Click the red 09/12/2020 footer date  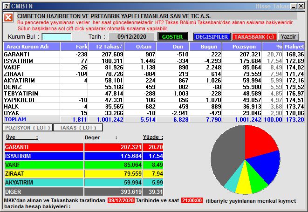[121, 200]
